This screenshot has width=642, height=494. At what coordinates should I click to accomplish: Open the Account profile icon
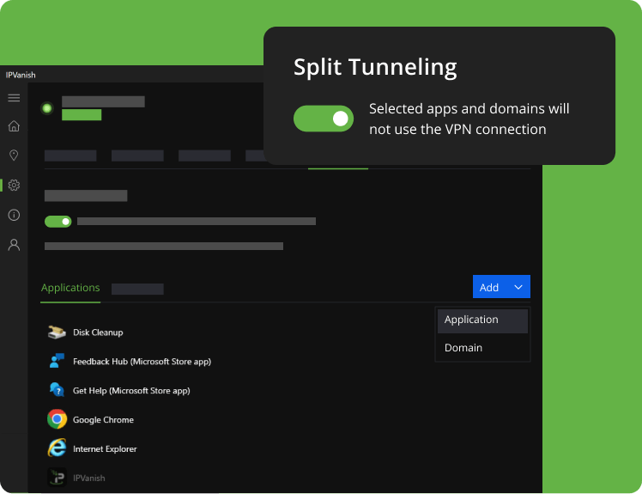point(14,245)
